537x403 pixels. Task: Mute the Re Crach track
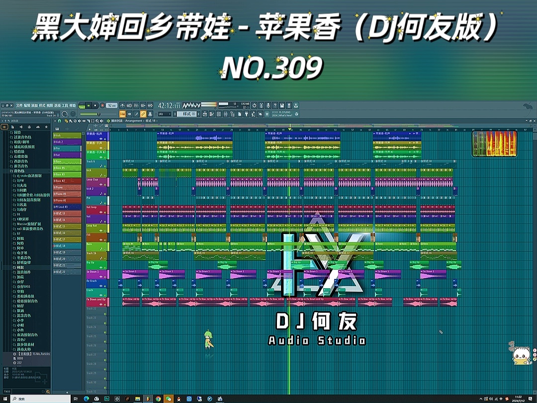(105, 286)
